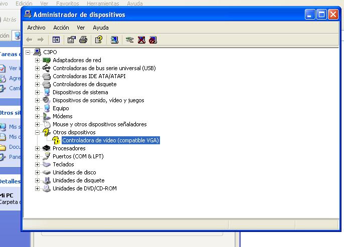Image resolution: width=344 pixels, height=247 pixels.
Task: Click the Back arrow in Device Manager toolbar
Action: point(29,40)
